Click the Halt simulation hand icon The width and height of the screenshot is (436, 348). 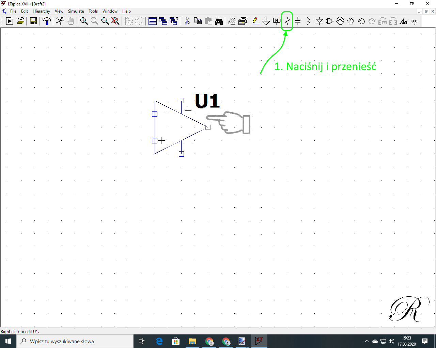(71, 21)
